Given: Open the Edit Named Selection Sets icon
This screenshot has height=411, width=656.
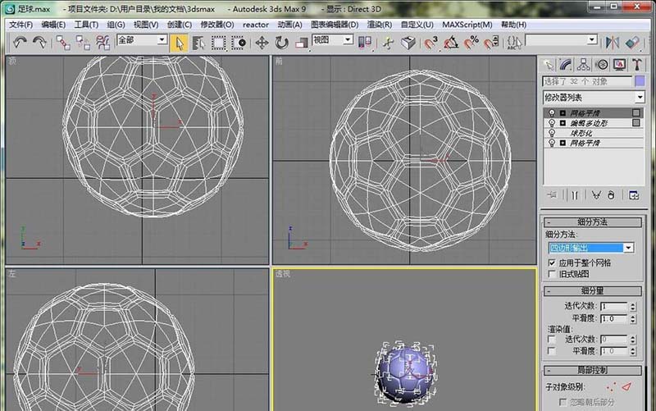Looking at the screenshot, I should coord(514,43).
